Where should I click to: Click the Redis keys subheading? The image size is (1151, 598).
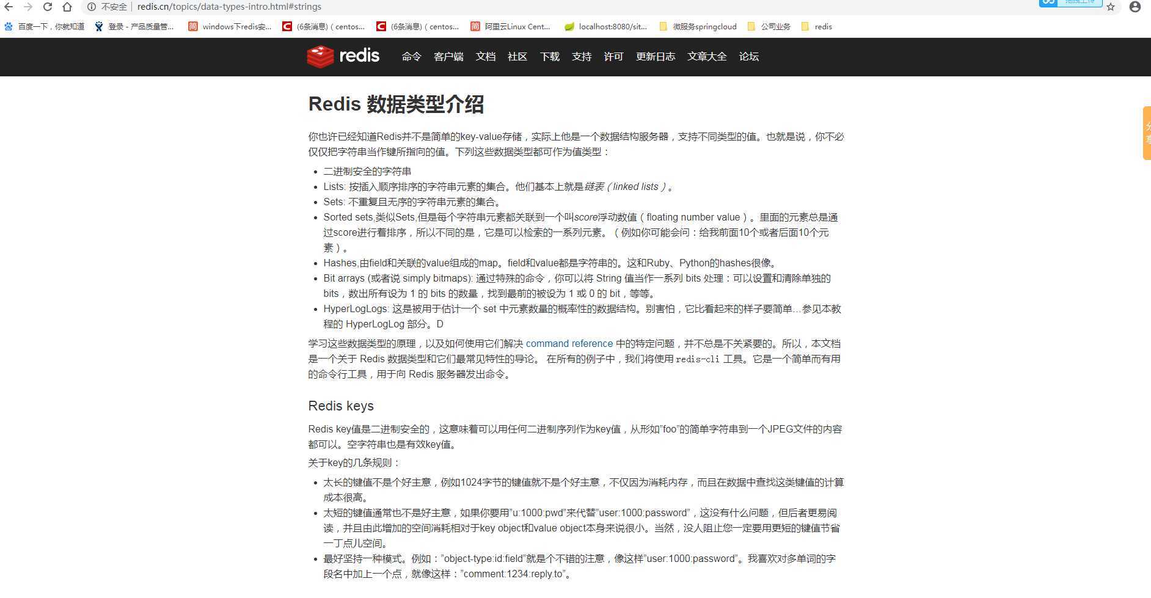[341, 406]
